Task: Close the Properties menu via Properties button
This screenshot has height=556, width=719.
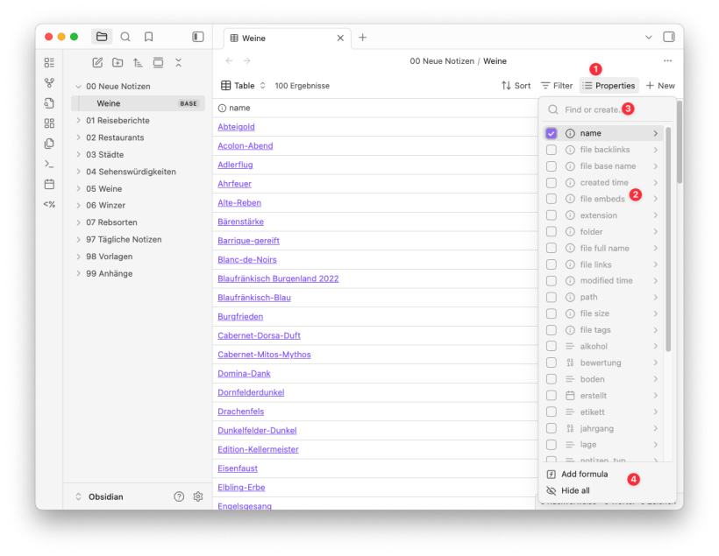Action: (609, 86)
